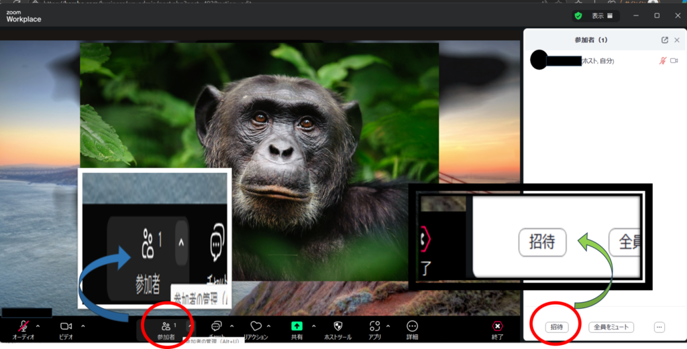This screenshot has height=349, width=687.
Task: Toggle host's muted microphone icon in participant row
Action: pyautogui.click(x=662, y=61)
